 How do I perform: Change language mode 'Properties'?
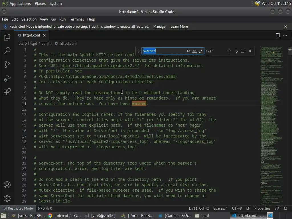262,208
